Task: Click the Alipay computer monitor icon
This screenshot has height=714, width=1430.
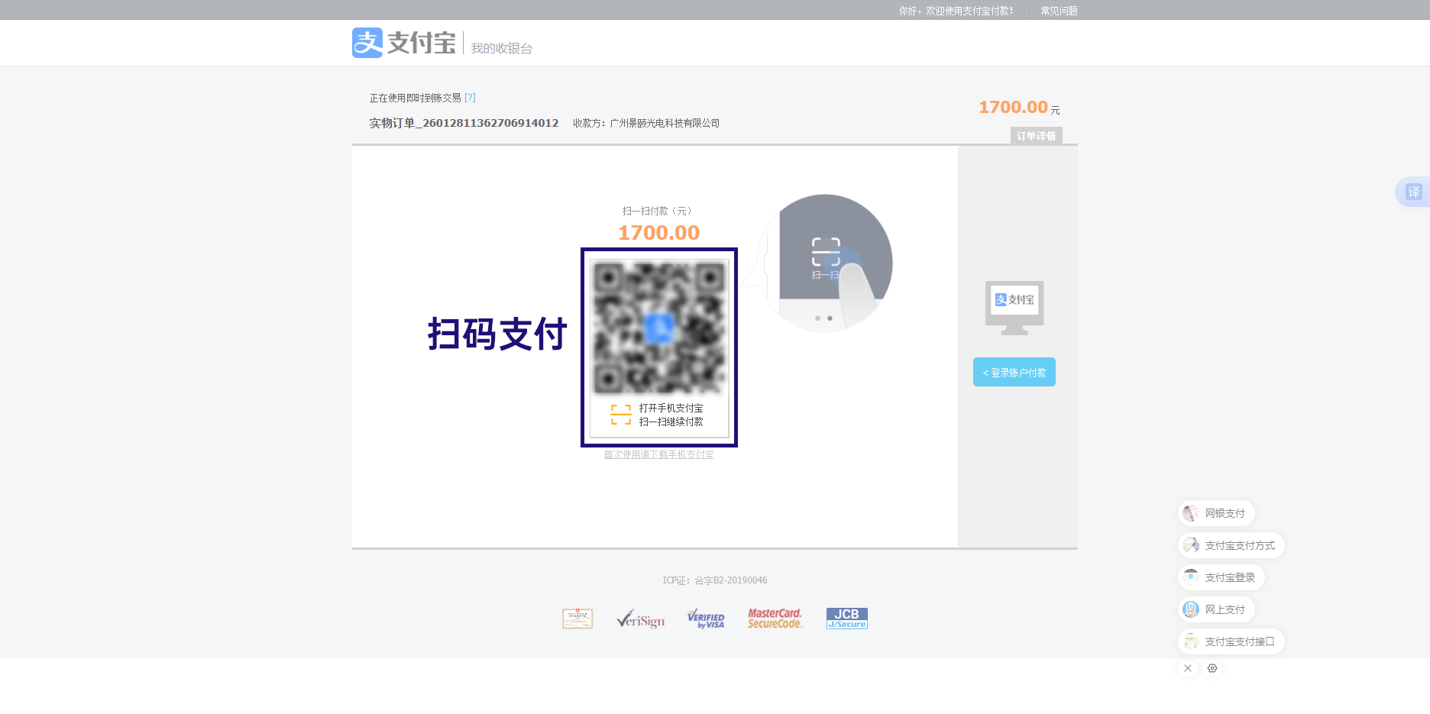Action: point(1014,307)
